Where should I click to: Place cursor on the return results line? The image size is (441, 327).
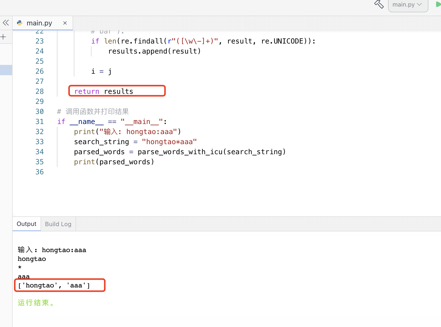point(104,91)
